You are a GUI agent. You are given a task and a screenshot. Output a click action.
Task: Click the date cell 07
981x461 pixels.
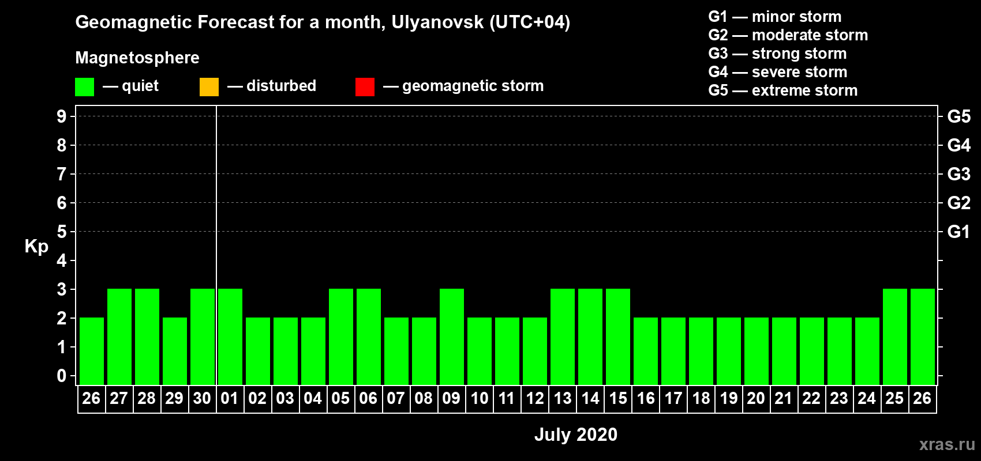pyautogui.click(x=396, y=399)
